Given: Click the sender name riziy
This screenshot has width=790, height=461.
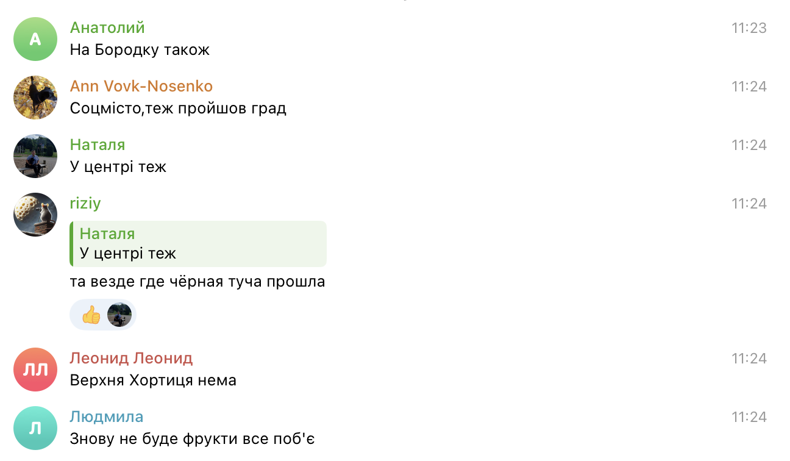Looking at the screenshot, I should (x=85, y=203).
